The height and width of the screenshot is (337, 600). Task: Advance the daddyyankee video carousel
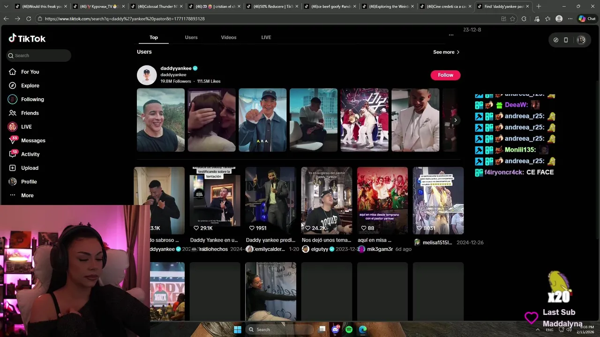455,120
